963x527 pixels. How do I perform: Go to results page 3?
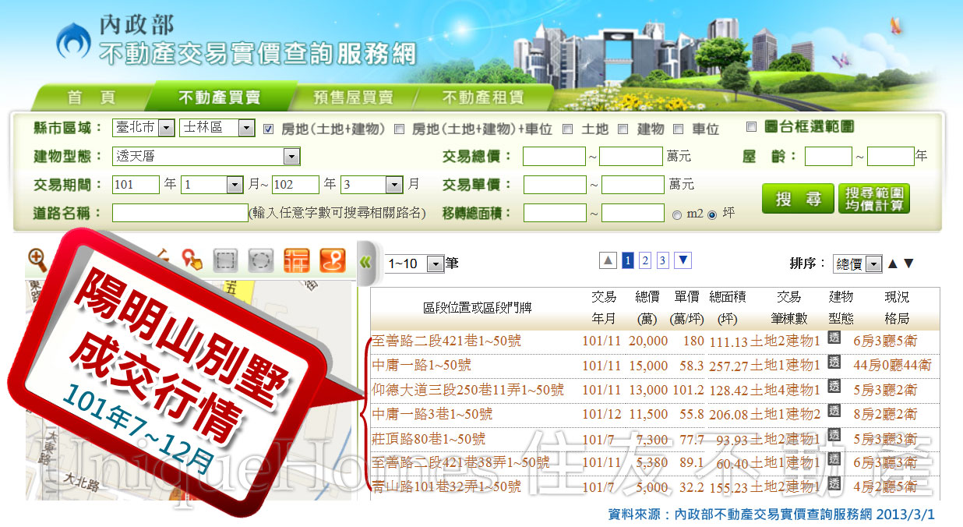tap(663, 260)
